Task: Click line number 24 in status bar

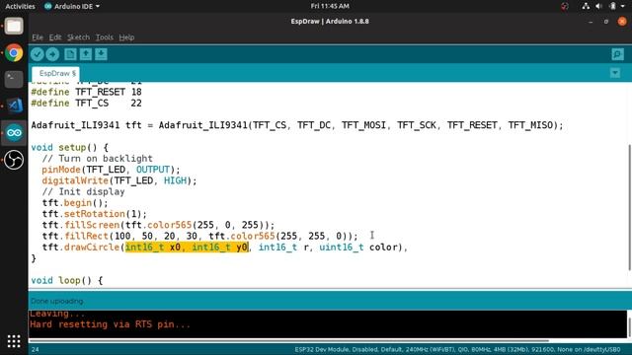Action: point(36,350)
